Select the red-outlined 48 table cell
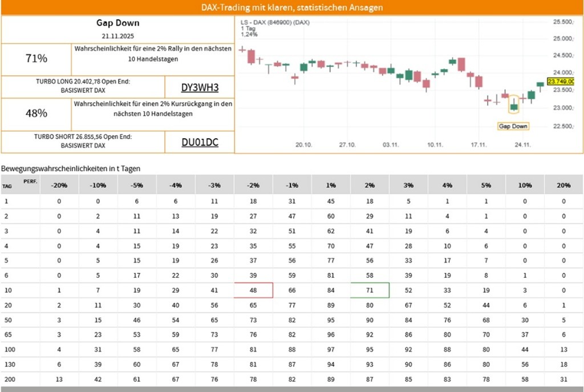584x392 pixels. [253, 290]
